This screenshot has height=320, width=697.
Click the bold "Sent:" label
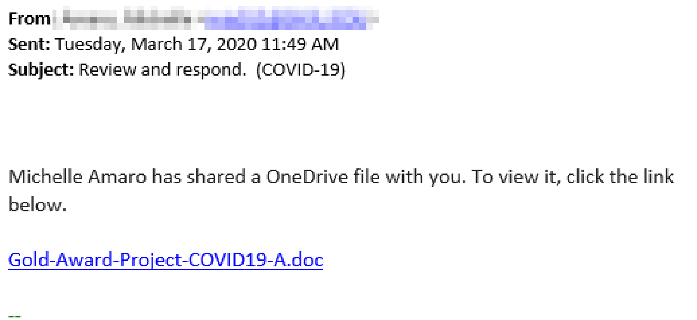pos(29,44)
